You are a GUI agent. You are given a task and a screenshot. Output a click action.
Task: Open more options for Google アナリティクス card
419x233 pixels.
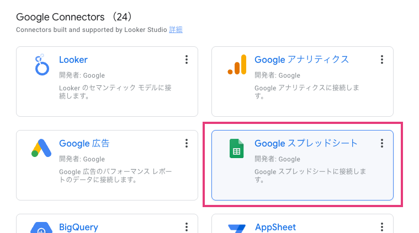click(382, 59)
